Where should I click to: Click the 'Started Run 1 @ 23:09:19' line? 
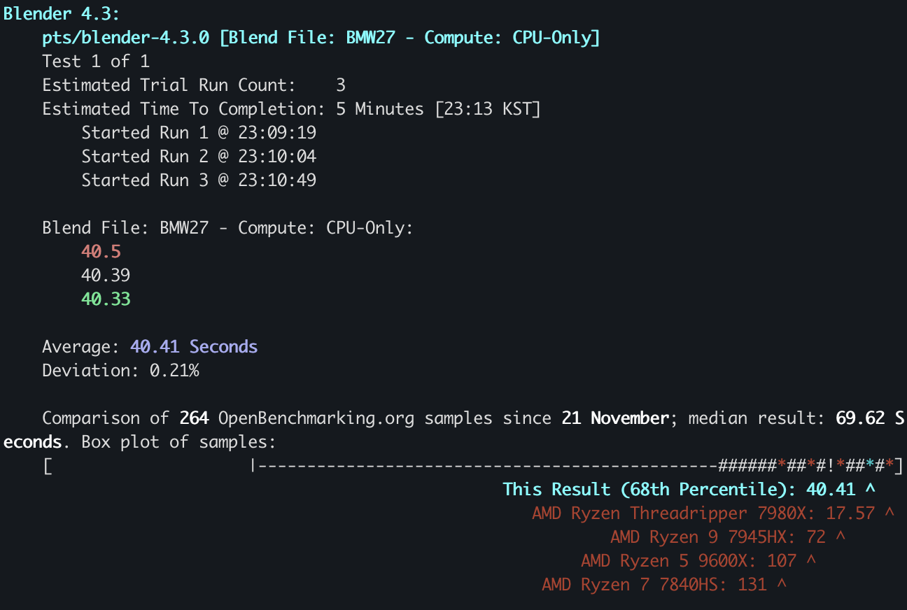coord(199,133)
